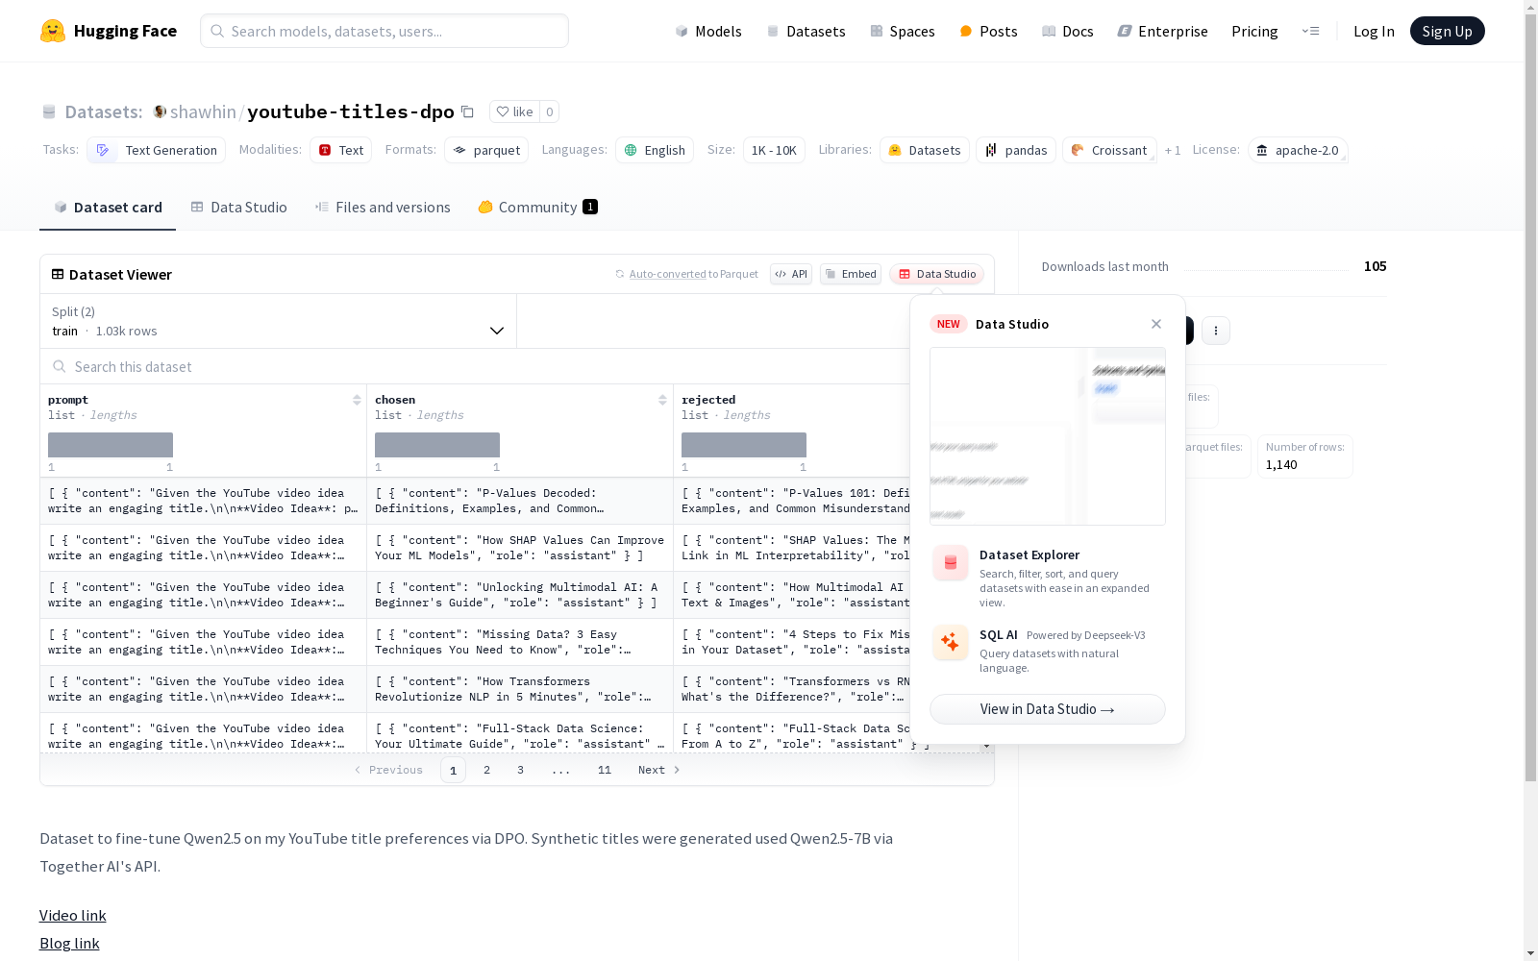The height and width of the screenshot is (961, 1538).
Task: Click the dataset icon beside Datasets label
Action: tap(49, 112)
